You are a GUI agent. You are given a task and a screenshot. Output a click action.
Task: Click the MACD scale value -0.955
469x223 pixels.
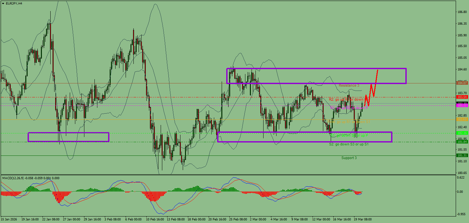(x=461, y=214)
